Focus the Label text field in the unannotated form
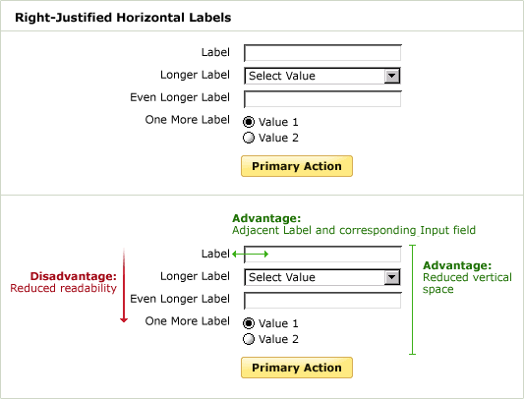 tap(322, 53)
